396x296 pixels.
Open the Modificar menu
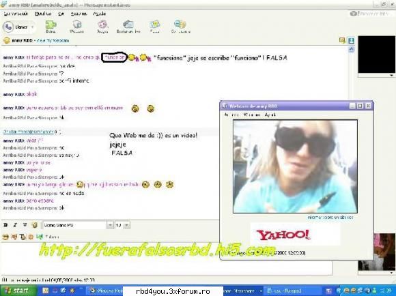[43, 14]
